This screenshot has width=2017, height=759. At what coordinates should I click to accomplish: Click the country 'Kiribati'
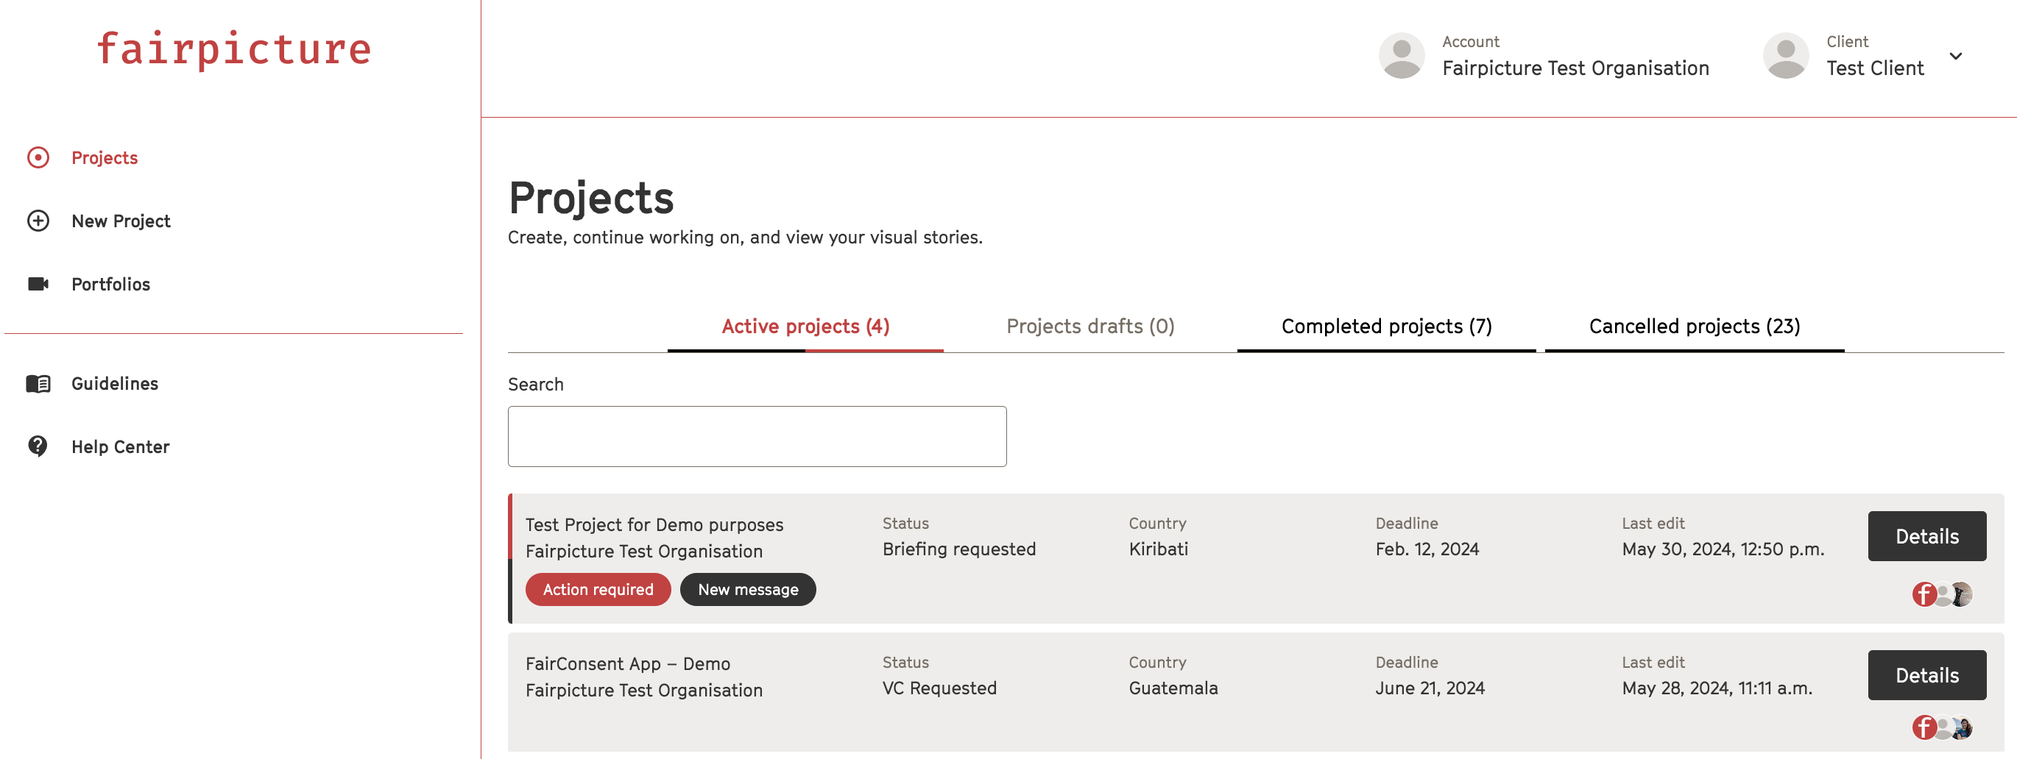[x=1158, y=549]
